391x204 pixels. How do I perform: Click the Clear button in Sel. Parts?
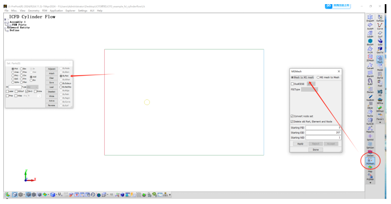[x=52, y=78]
